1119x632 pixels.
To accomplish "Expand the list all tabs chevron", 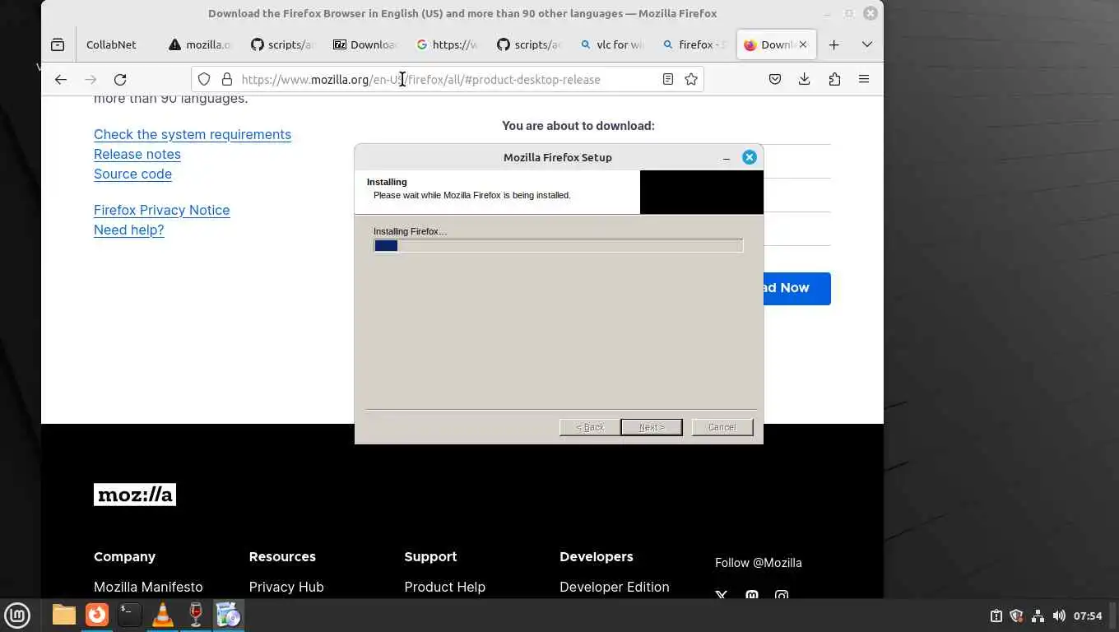I will tap(866, 44).
